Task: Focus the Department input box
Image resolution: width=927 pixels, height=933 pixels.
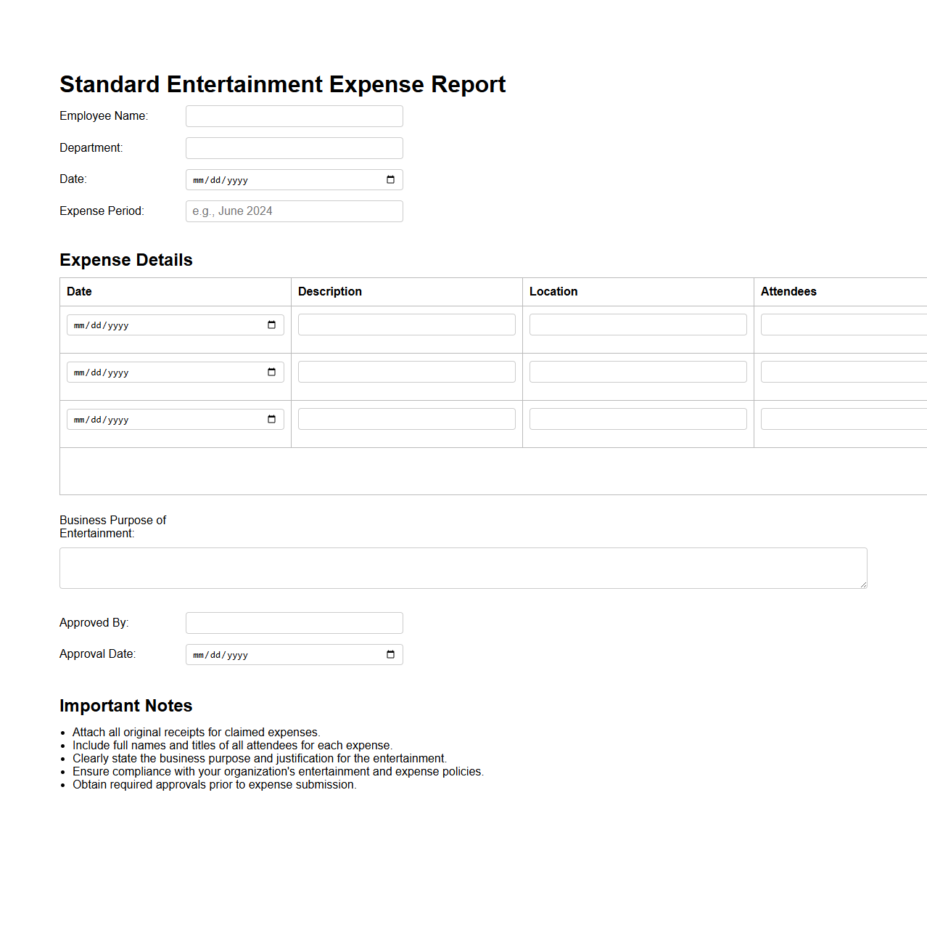Action: [294, 148]
